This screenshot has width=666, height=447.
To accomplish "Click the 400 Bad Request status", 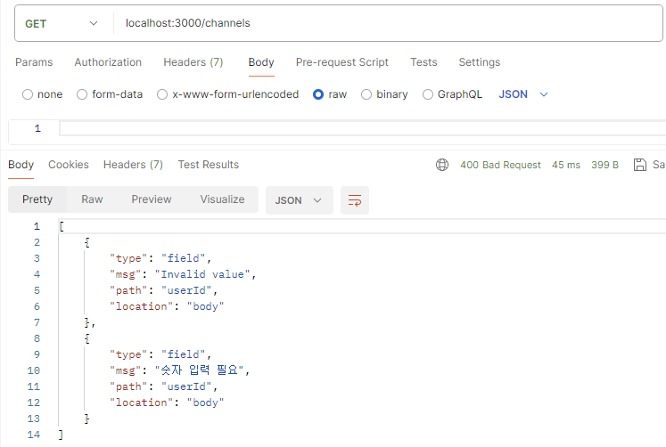I will click(500, 165).
